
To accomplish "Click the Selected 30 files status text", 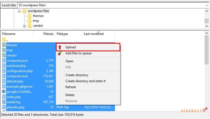I will click(42, 115).
